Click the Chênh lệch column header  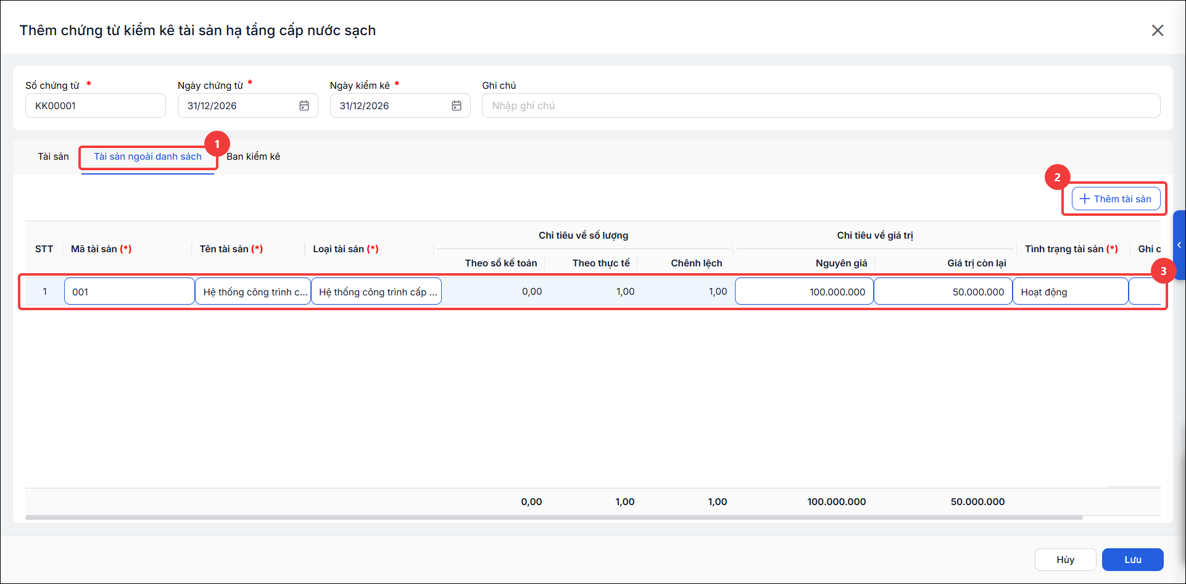click(x=697, y=263)
